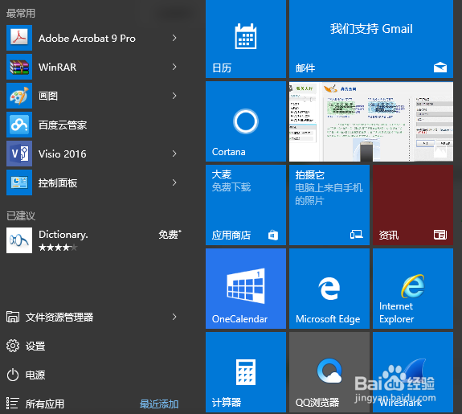
Task: Open the 计算器 calculator tile
Action: [x=246, y=372]
